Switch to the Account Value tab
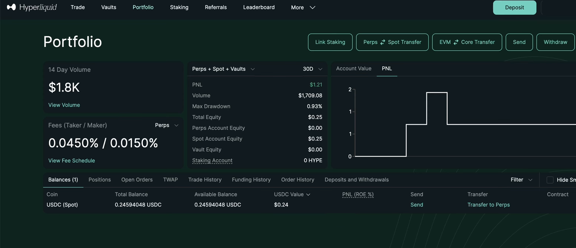The width and height of the screenshot is (576, 248). pos(353,68)
